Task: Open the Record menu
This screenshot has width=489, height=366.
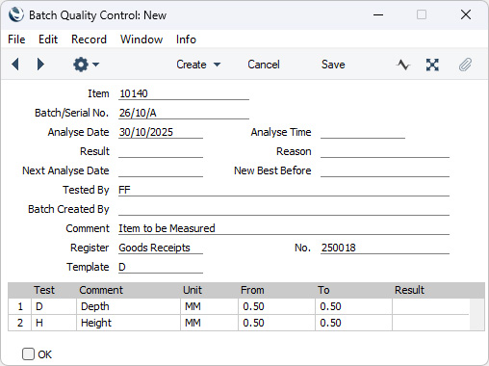Action: pyautogui.click(x=89, y=39)
